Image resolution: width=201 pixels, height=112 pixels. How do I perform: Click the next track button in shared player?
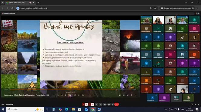(x=79, y=95)
